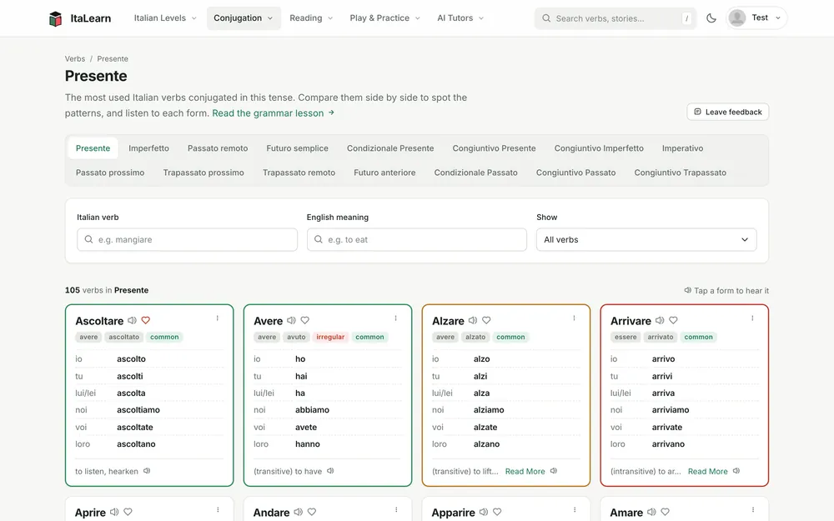This screenshot has height=521, width=834.
Task: Play audio for Avere verb title
Action: (291, 321)
